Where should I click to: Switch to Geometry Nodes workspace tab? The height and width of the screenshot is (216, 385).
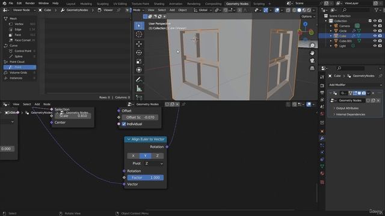click(237, 4)
